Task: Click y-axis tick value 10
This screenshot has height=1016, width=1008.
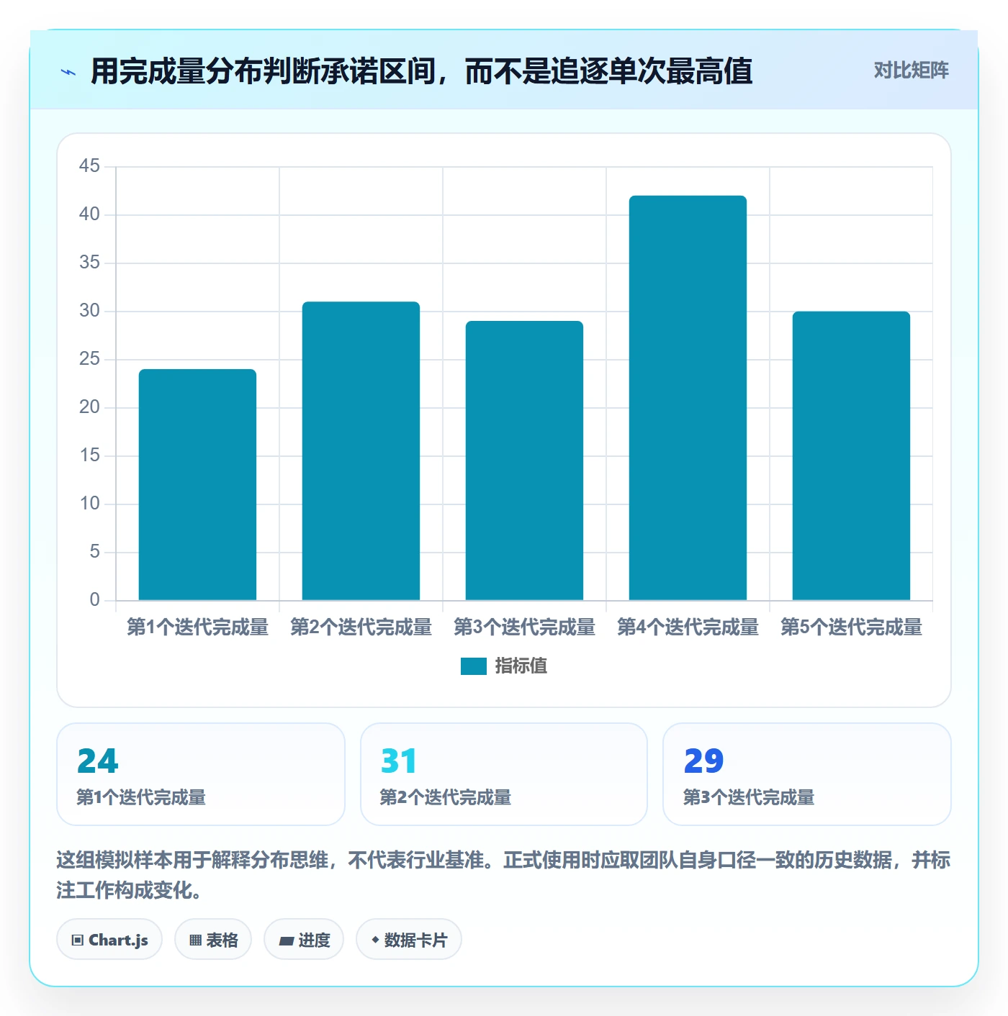Action: (x=89, y=504)
